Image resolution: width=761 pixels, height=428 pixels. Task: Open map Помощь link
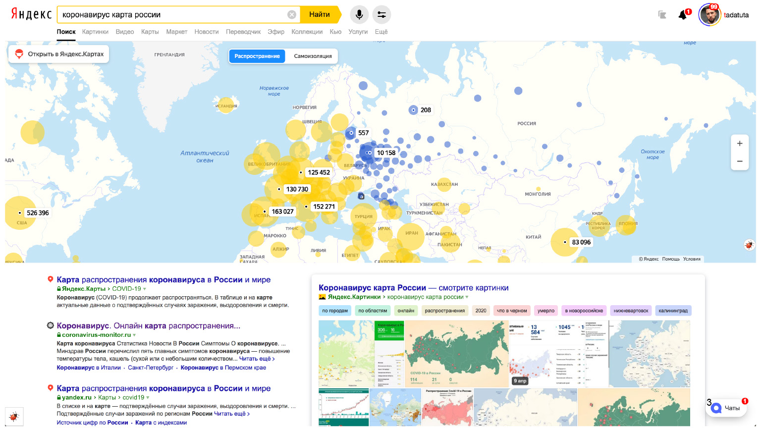(x=671, y=259)
